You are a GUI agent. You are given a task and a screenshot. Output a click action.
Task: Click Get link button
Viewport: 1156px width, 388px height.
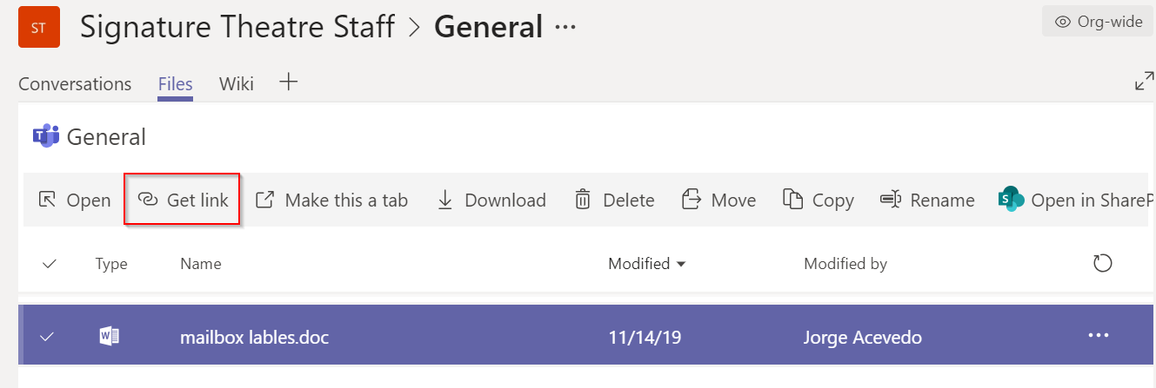pos(183,201)
